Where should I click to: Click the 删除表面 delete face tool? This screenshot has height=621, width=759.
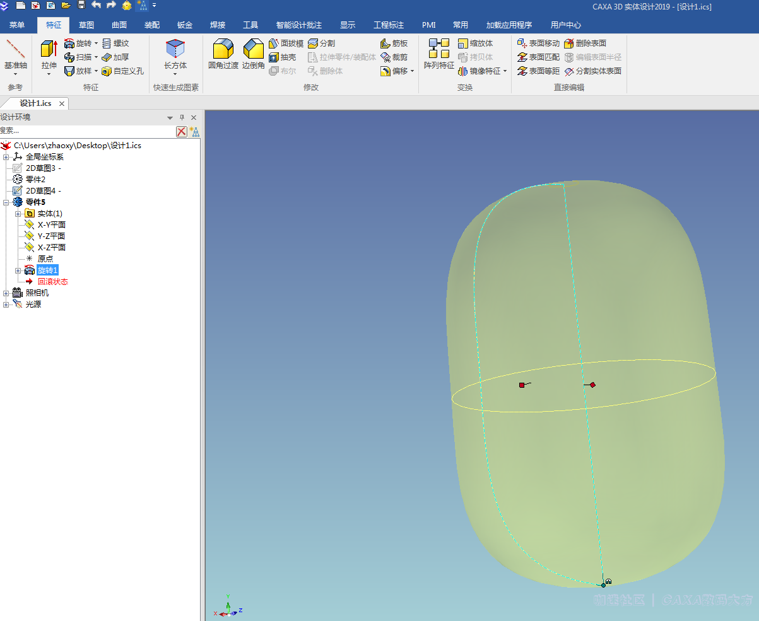(x=585, y=44)
